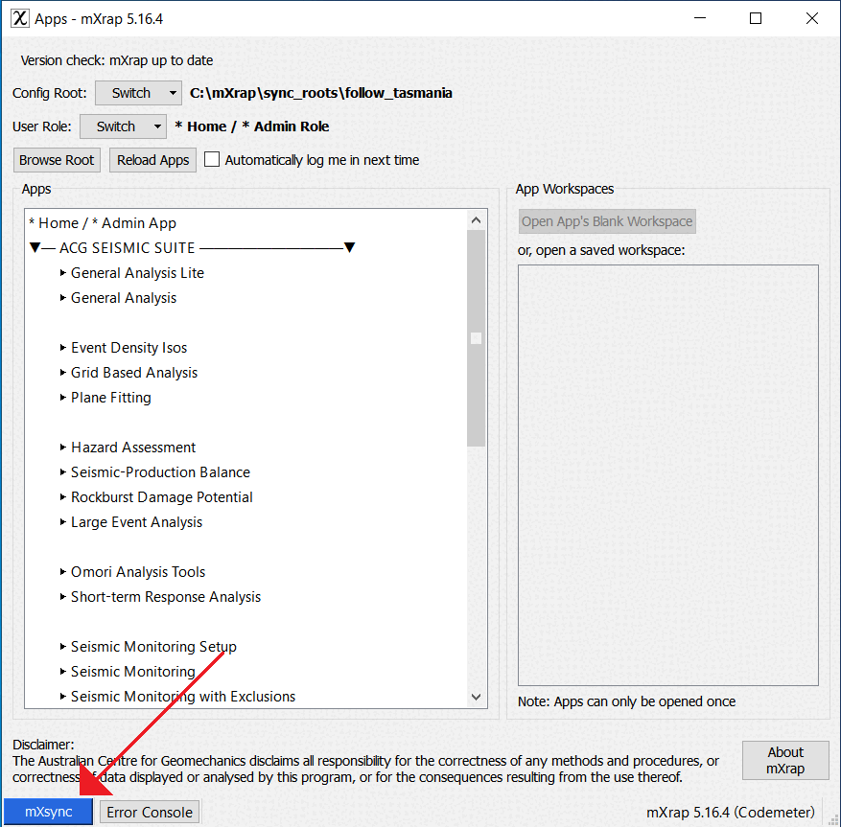Click the Reload Apps button
The width and height of the screenshot is (841, 827).
coord(152,160)
